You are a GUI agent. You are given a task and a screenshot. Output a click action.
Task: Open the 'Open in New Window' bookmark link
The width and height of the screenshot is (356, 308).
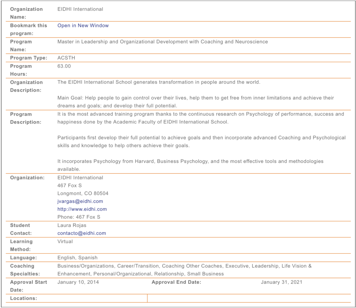tap(83, 25)
